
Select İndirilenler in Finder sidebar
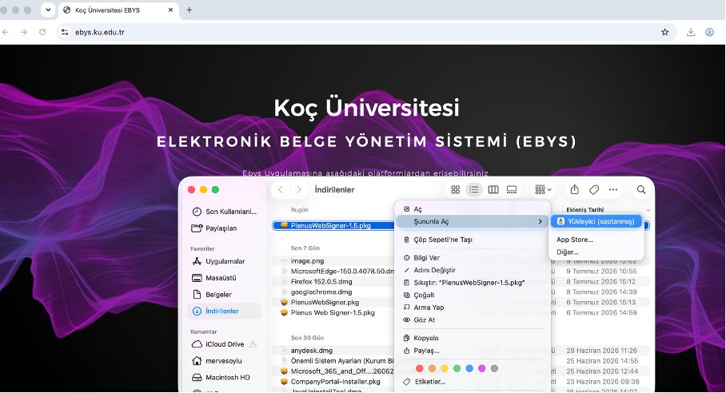click(x=225, y=312)
